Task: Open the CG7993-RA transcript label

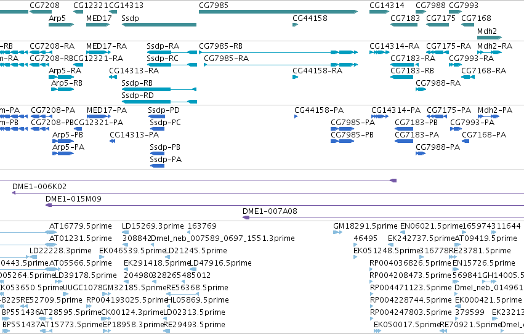Action: click(471, 58)
